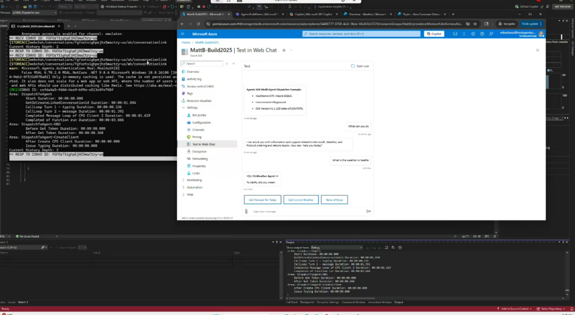
Task: Open mbarbour account menu in Azure
Action: [x=522, y=34]
